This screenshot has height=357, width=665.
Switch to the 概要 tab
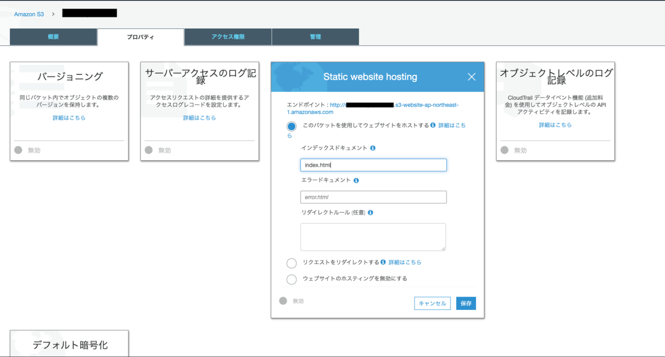53,37
